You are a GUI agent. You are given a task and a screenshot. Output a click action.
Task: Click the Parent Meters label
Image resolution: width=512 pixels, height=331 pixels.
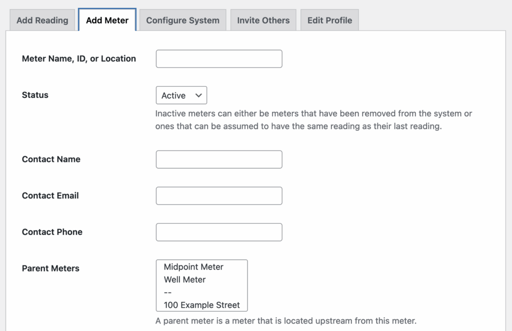(50, 268)
